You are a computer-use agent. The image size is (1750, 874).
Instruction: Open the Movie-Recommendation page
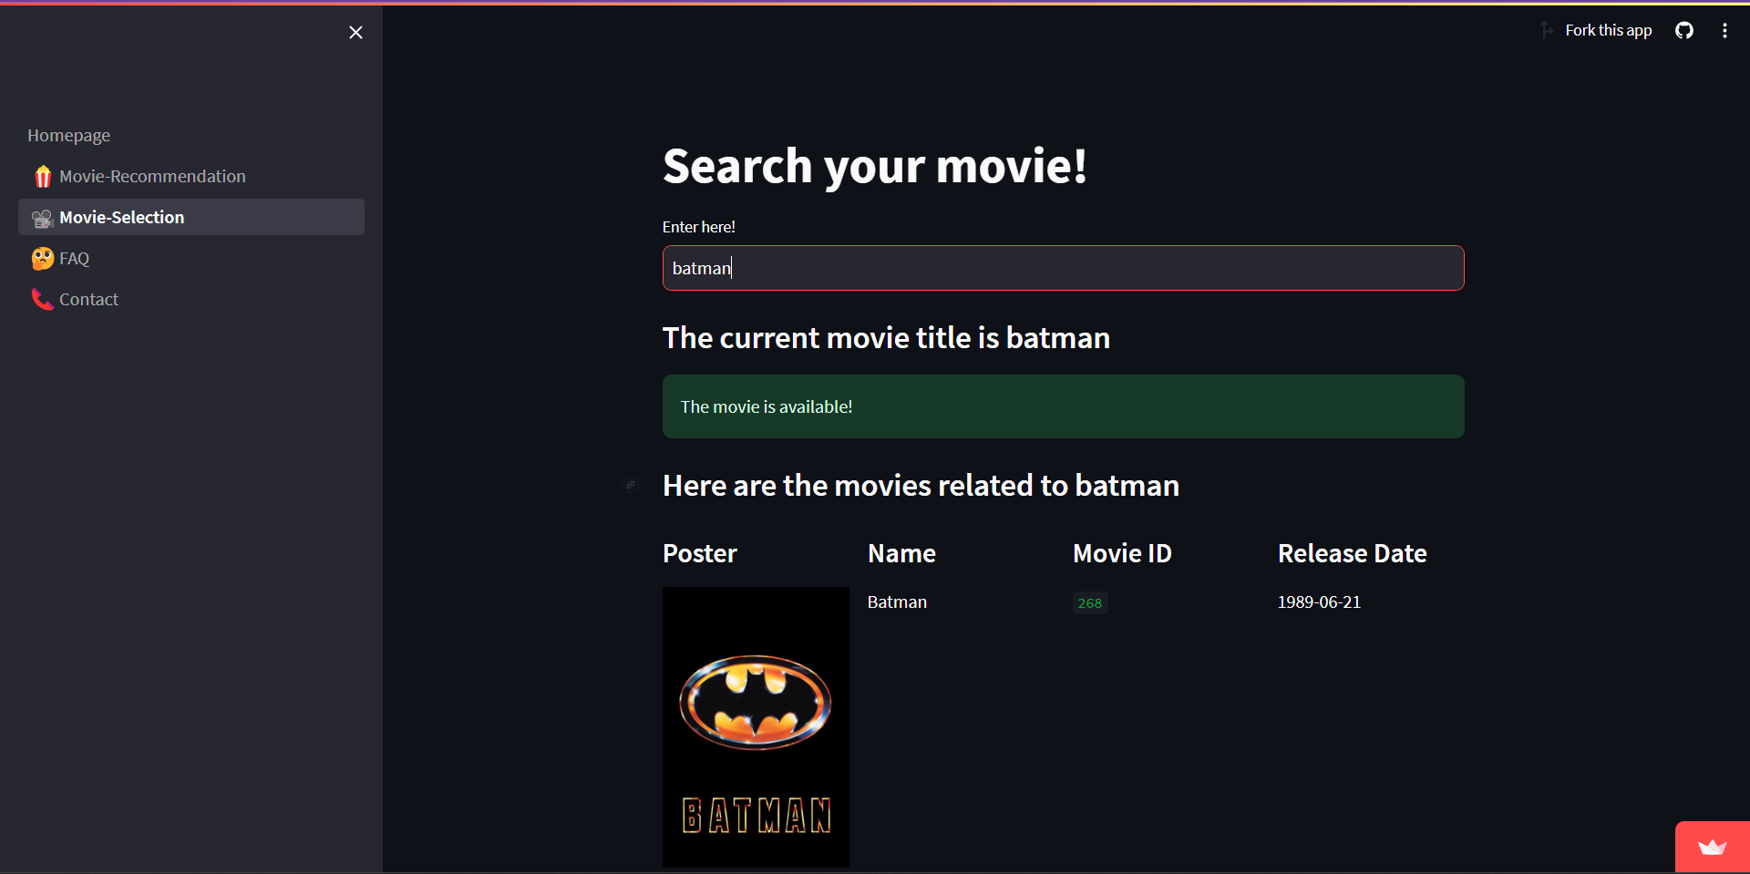point(191,176)
